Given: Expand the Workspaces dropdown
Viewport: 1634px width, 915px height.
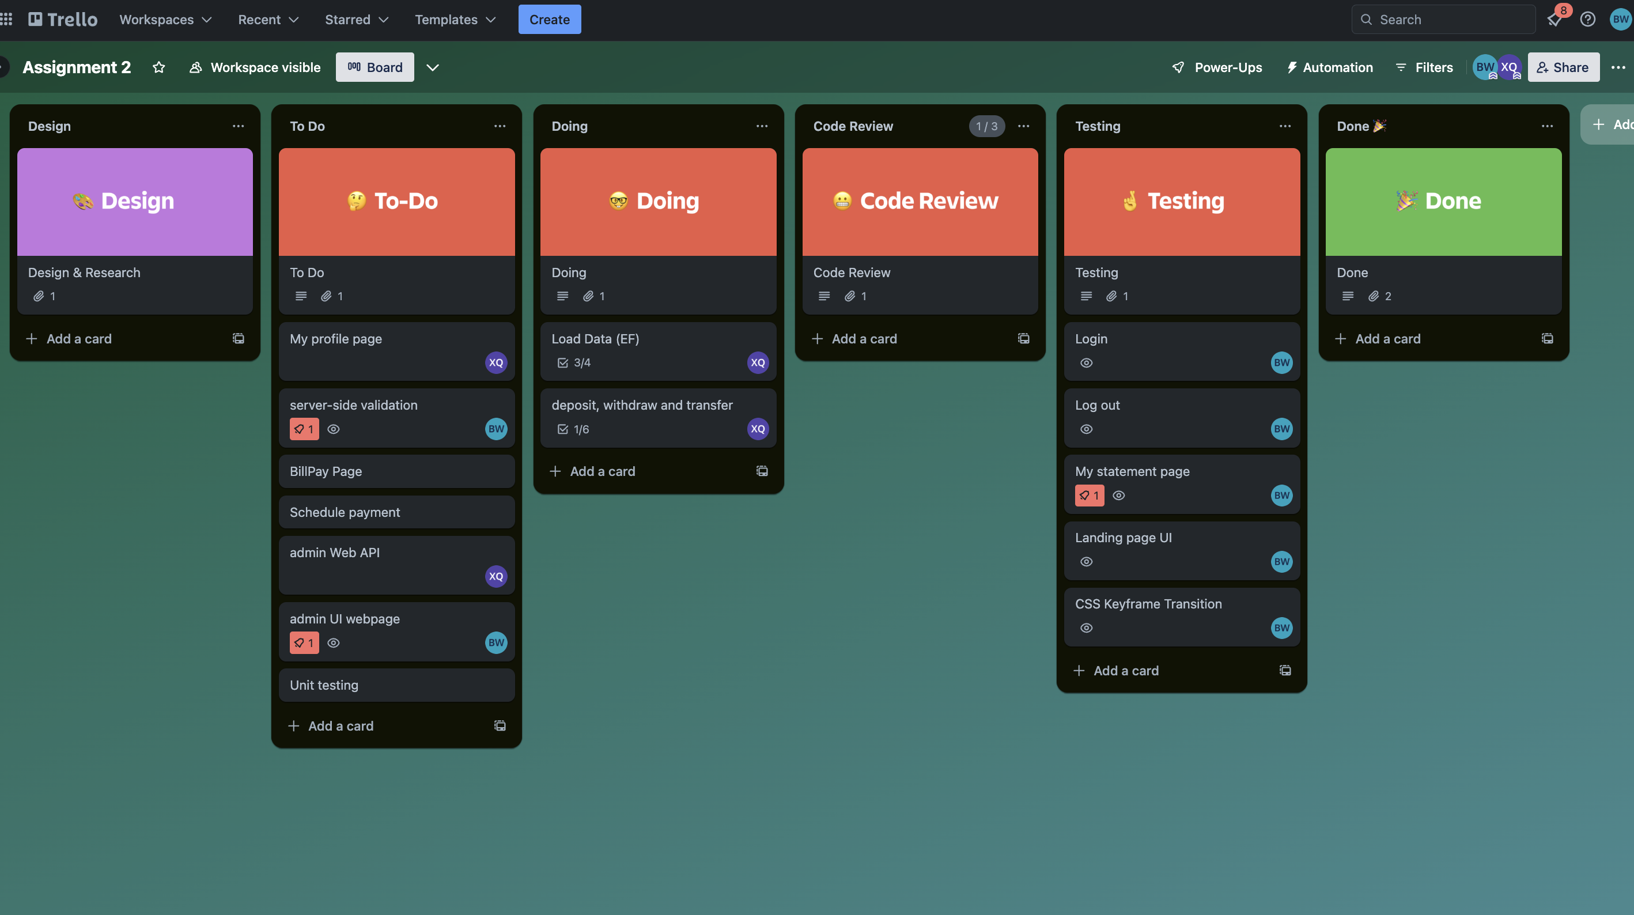Looking at the screenshot, I should pyautogui.click(x=165, y=20).
